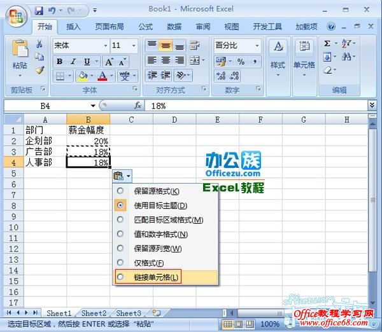The height and width of the screenshot is (332, 382).
Task: Decrease the cell indent
Action: [152, 75]
